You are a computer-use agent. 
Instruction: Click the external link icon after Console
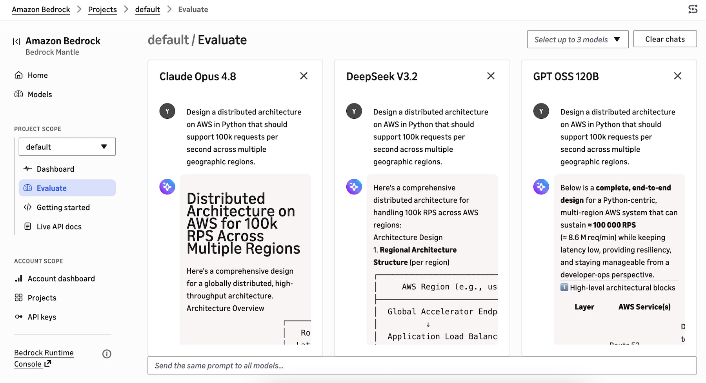click(47, 364)
